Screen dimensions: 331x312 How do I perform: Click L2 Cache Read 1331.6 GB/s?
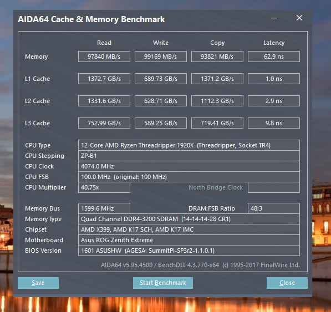[x=104, y=101]
